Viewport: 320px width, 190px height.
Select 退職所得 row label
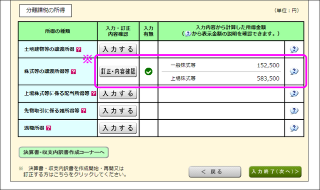click(34, 128)
